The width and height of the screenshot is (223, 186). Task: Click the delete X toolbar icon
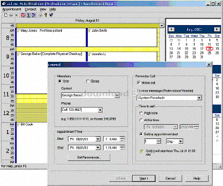click(x=17, y=15)
